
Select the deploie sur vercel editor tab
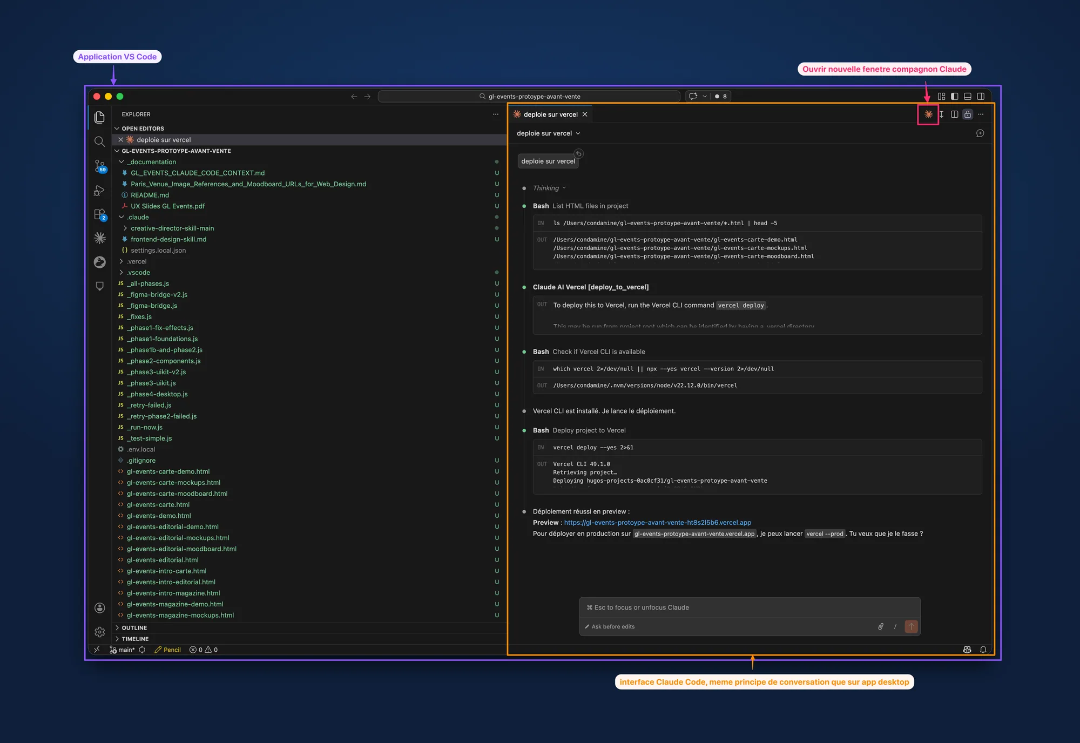click(550, 114)
